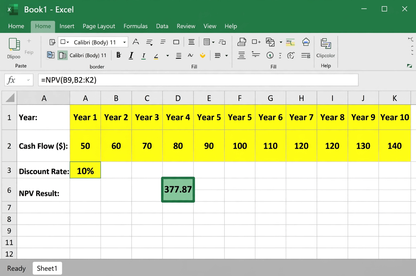Click the house-shaped icon in ribbon
Screen dimensions: 416x276
(x=306, y=42)
